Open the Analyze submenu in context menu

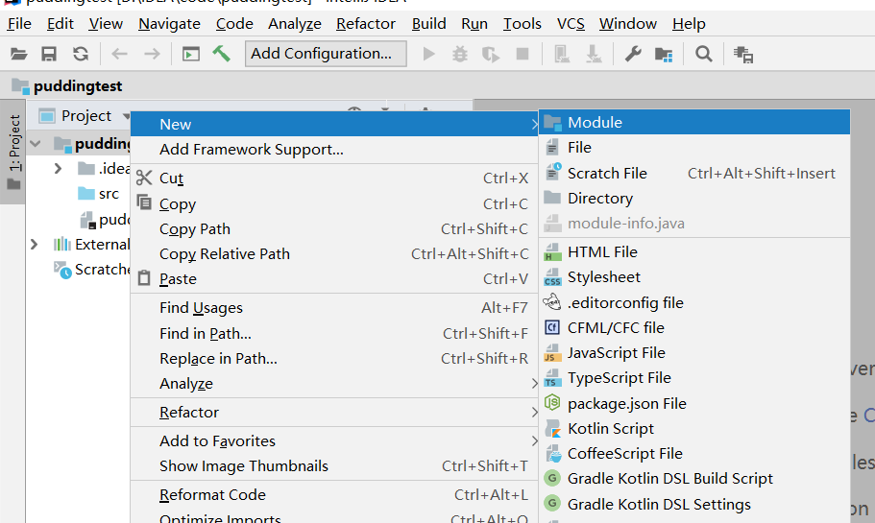pyautogui.click(x=334, y=384)
